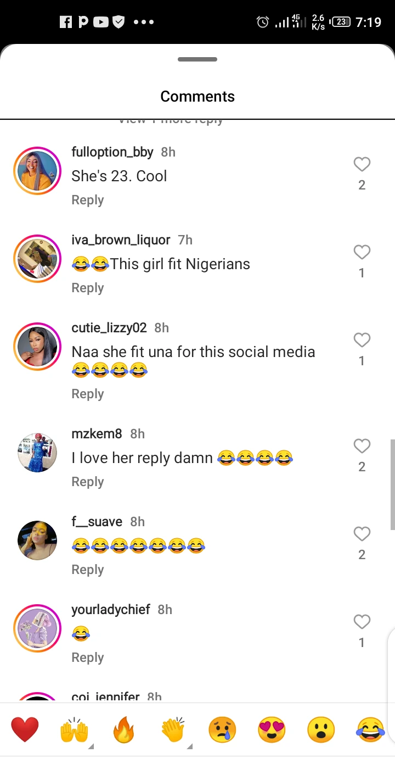This screenshot has height=758, width=395.
Task: Reply to yourladychief's comment
Action: 87,657
